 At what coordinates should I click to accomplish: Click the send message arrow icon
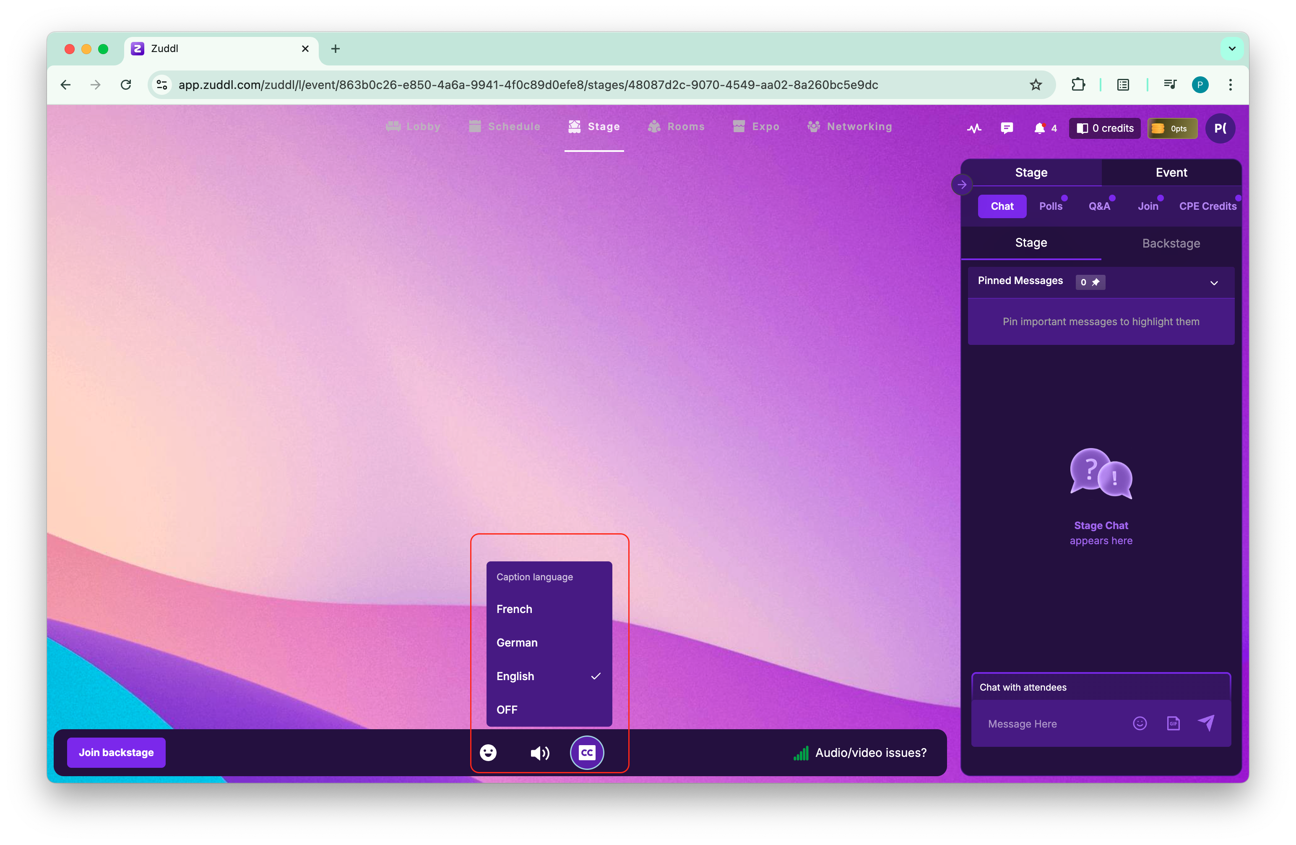tap(1206, 723)
